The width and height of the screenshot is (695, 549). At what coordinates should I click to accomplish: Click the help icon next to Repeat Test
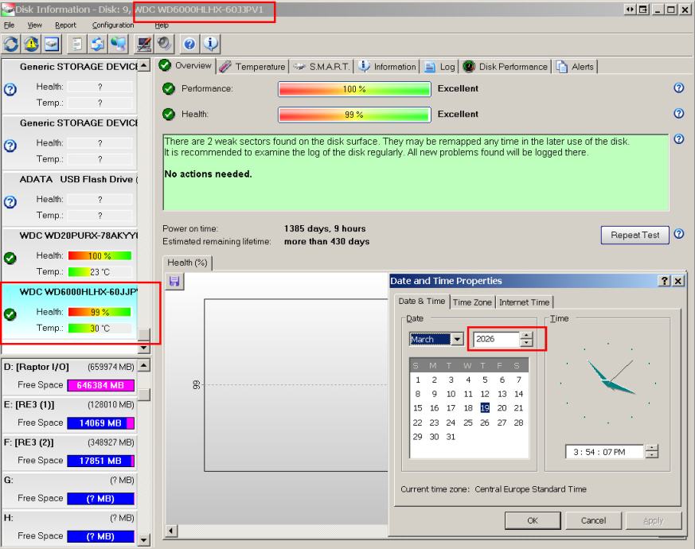(x=678, y=233)
